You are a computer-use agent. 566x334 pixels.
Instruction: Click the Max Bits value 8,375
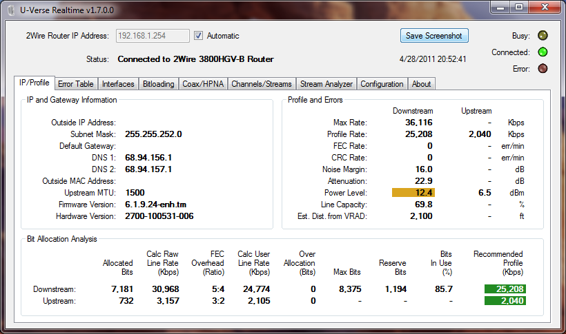350,289
